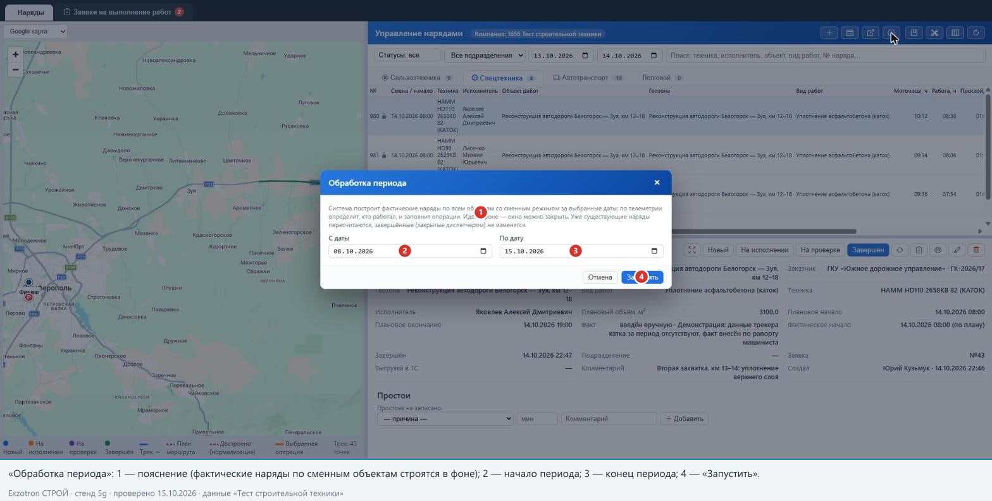Open calendar picker of the С даты field

483,251
